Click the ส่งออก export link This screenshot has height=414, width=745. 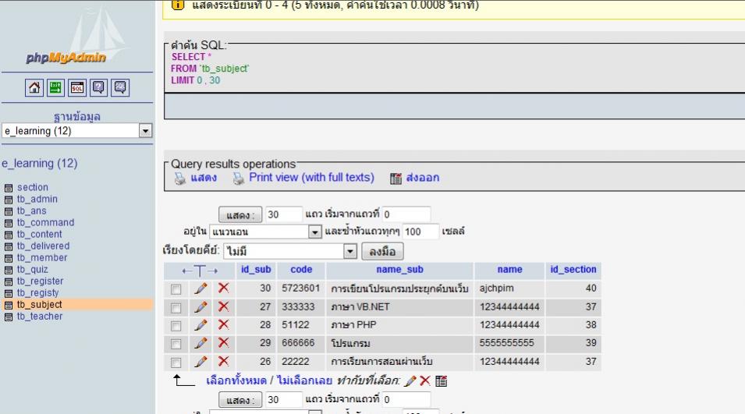[423, 178]
